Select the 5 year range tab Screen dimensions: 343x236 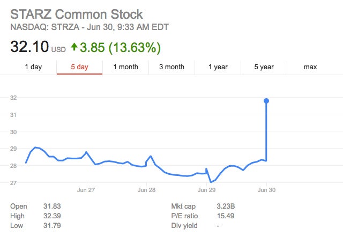click(264, 67)
